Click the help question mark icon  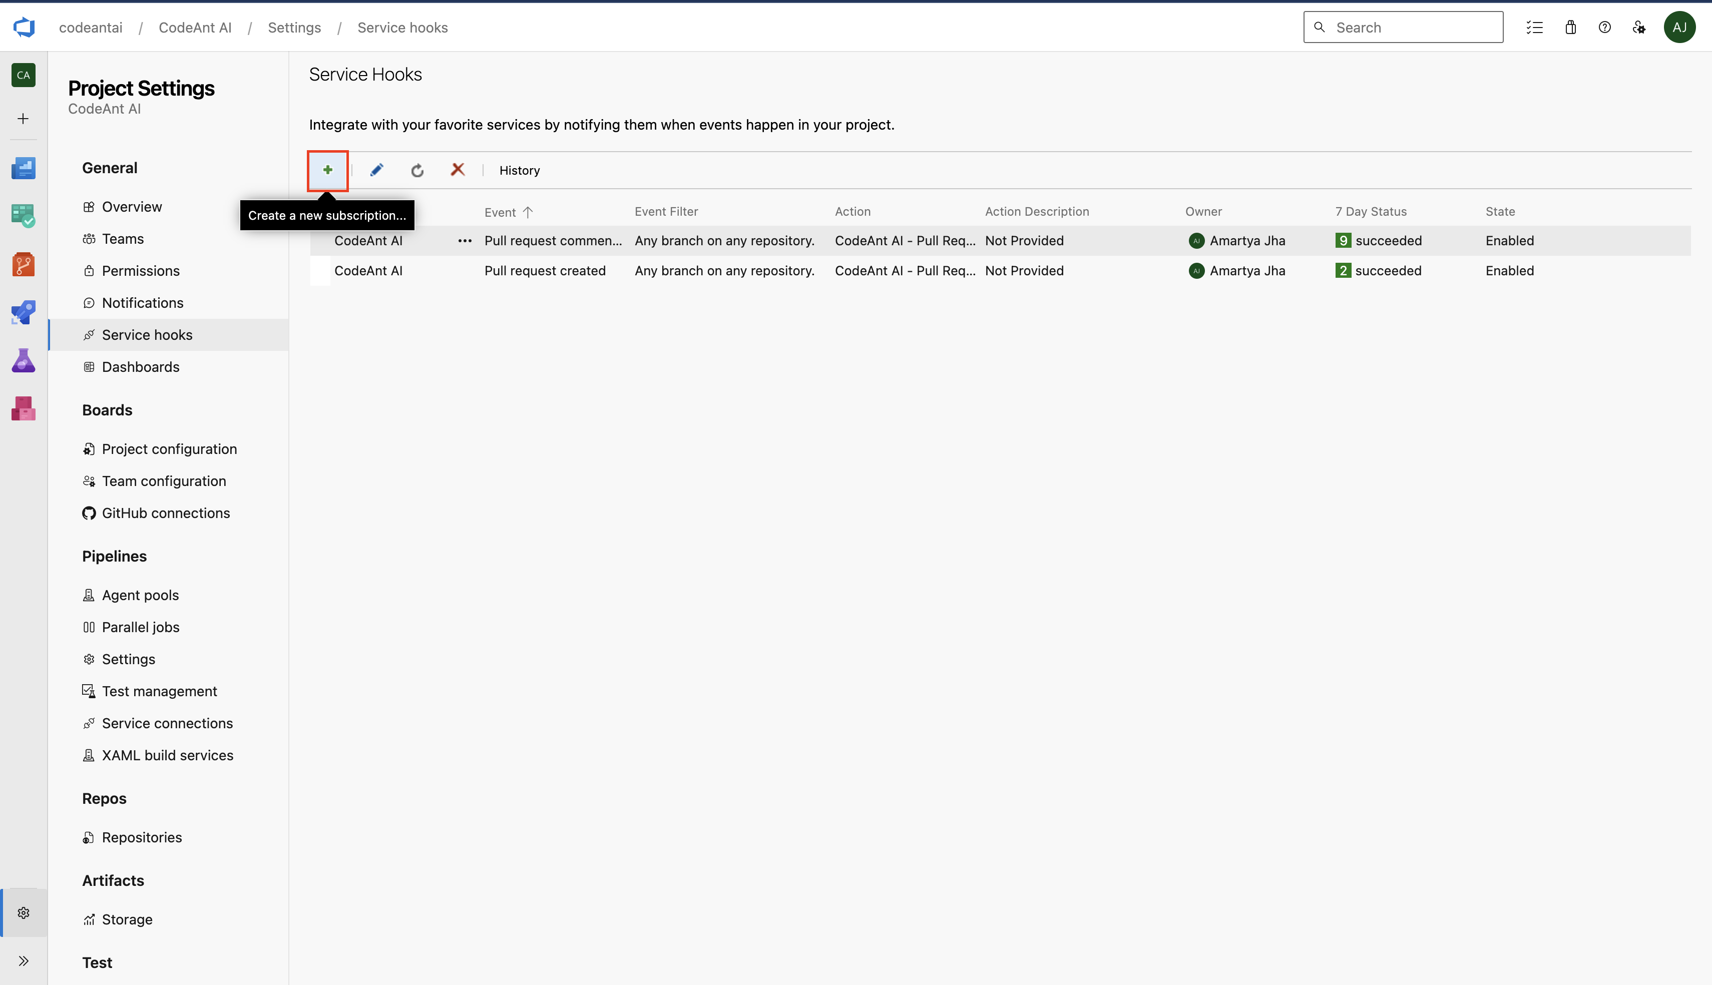pos(1604,27)
